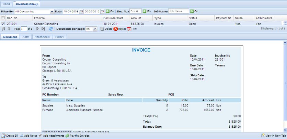The width and height of the screenshot is (287, 139).
Task: Jump to the last page arrow
Action: [x=43, y=29]
